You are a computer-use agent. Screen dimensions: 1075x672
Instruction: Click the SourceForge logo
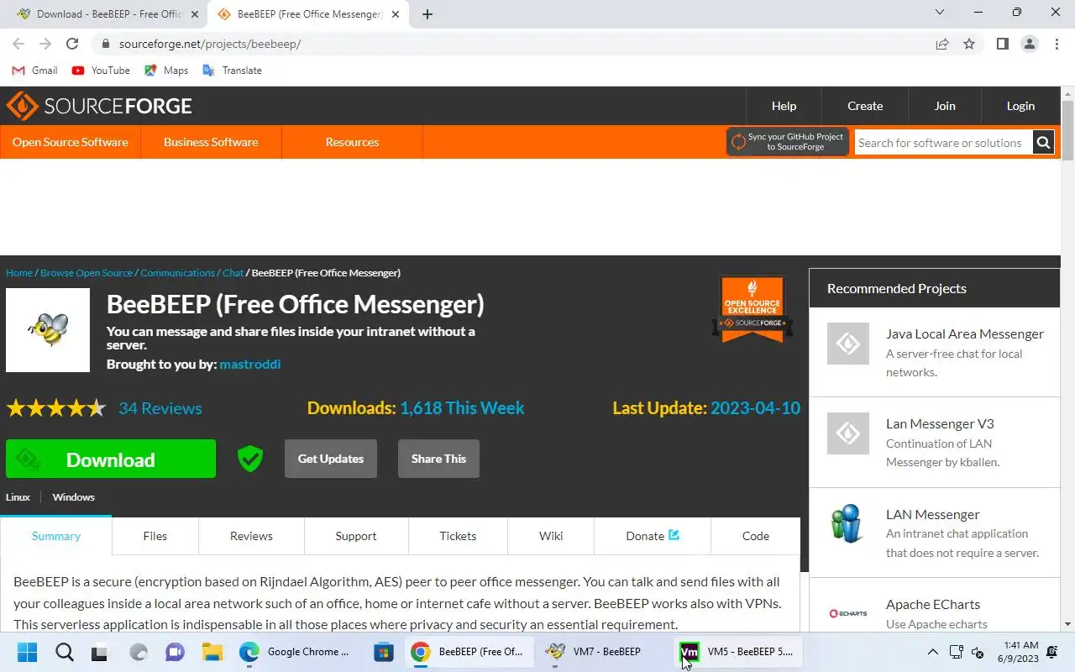coord(99,106)
